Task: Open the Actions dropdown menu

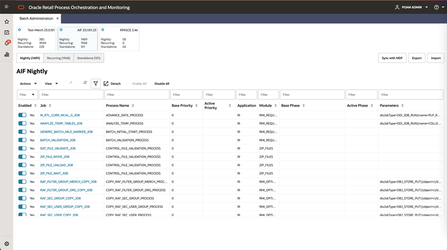Action: coord(28,84)
